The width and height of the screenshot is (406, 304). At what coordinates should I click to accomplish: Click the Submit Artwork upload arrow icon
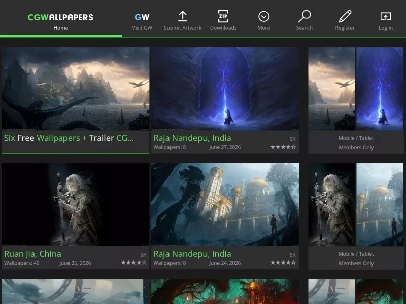coord(183,16)
